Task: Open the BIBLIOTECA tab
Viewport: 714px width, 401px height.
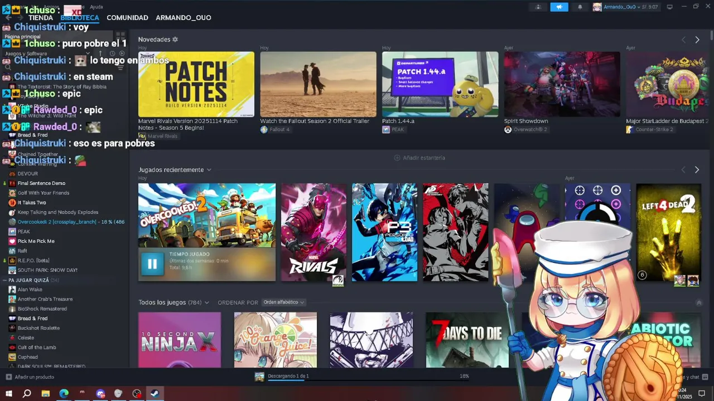Action: click(80, 18)
